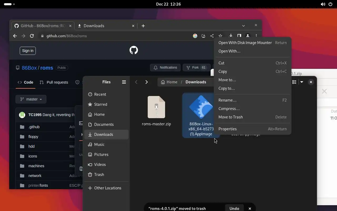Open Documents in Files sidebar
This screenshot has height=211, width=337.
[x=106, y=124]
